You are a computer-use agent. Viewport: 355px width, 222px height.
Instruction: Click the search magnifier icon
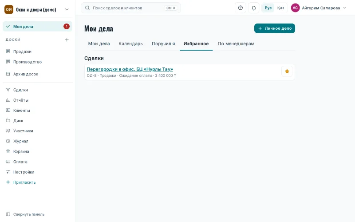pos(87,8)
